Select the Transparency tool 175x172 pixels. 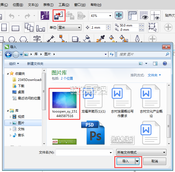[87, 39]
